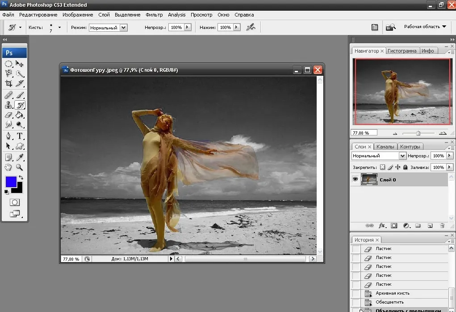Select the Eraser tool in toolbox
This screenshot has width=456, height=312.
coord(9,115)
